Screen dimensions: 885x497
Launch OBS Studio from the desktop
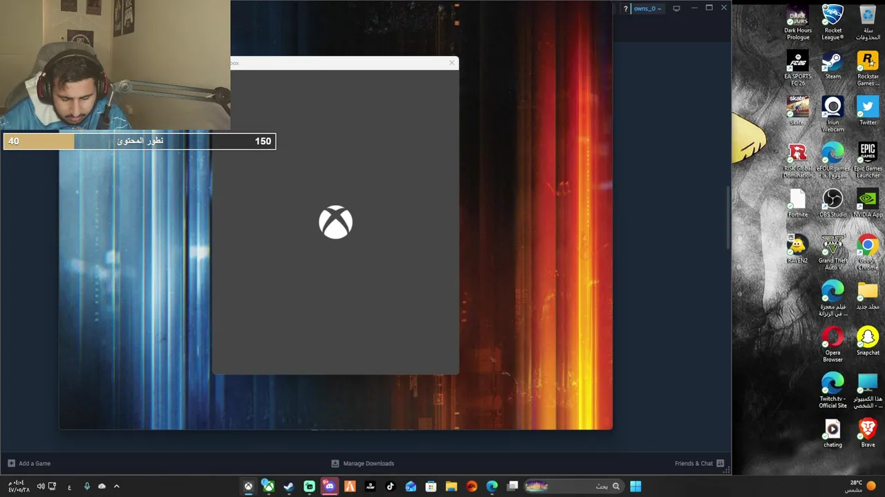pos(832,204)
